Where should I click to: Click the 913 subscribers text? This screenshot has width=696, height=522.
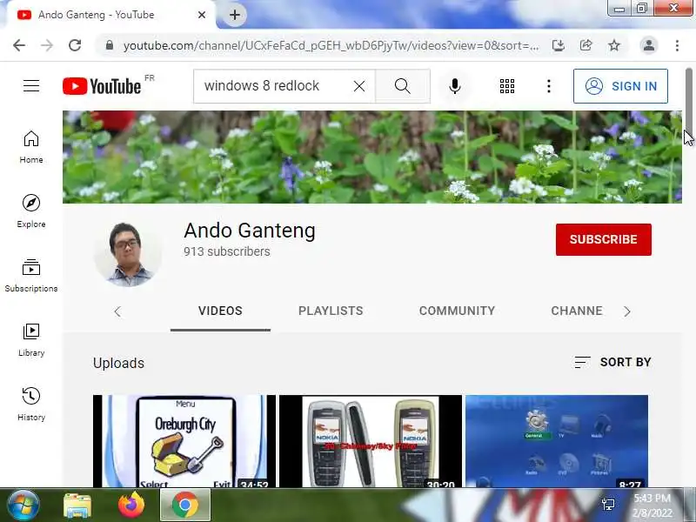click(x=227, y=251)
